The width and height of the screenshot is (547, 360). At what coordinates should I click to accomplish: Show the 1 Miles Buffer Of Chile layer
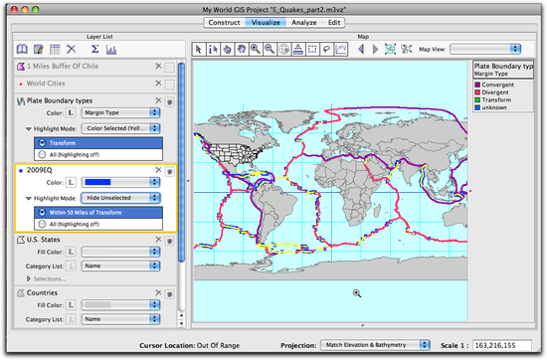pos(169,67)
